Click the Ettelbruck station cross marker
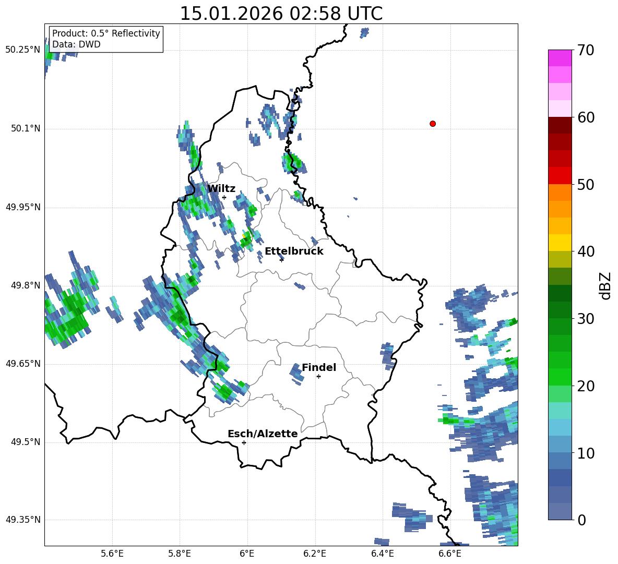This screenshot has height=564, width=618. (x=281, y=260)
